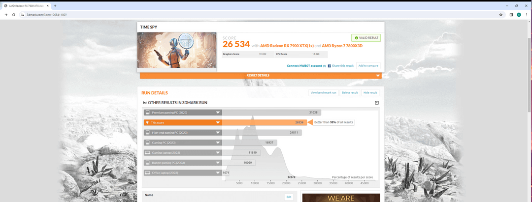Click the monitor icon on High-end gaming PC row
This screenshot has width=532, height=202.
[x=147, y=133]
